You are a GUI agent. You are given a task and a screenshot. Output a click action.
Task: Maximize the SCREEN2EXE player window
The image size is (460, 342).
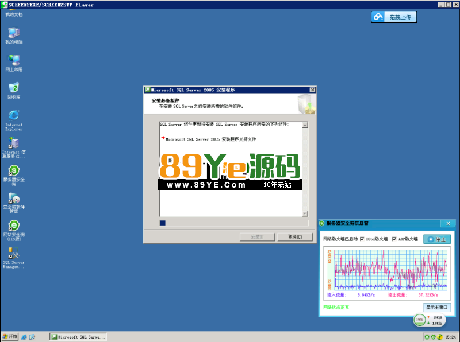click(x=448, y=5)
